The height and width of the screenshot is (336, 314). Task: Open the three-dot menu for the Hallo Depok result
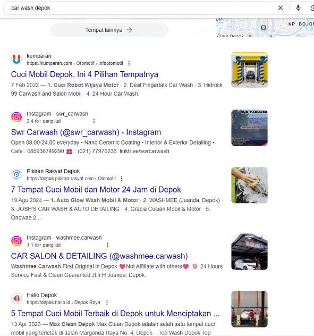point(107,303)
